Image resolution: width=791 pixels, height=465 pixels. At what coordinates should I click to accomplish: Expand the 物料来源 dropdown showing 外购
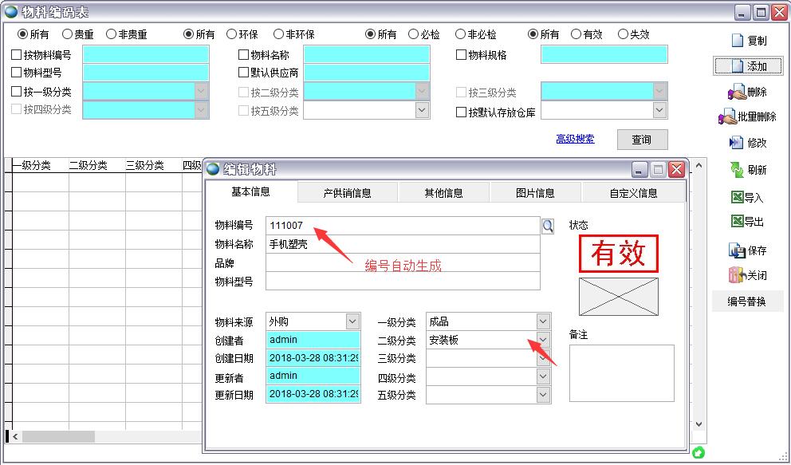[x=352, y=321]
